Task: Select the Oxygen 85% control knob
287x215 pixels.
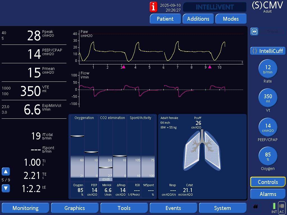Action: click(268, 156)
